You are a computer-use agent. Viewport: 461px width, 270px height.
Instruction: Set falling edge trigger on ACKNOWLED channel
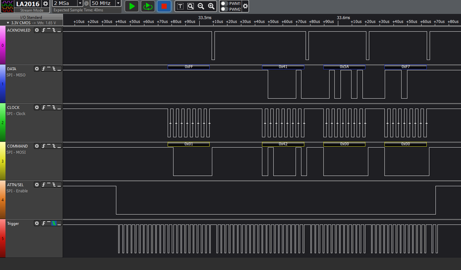54,30
